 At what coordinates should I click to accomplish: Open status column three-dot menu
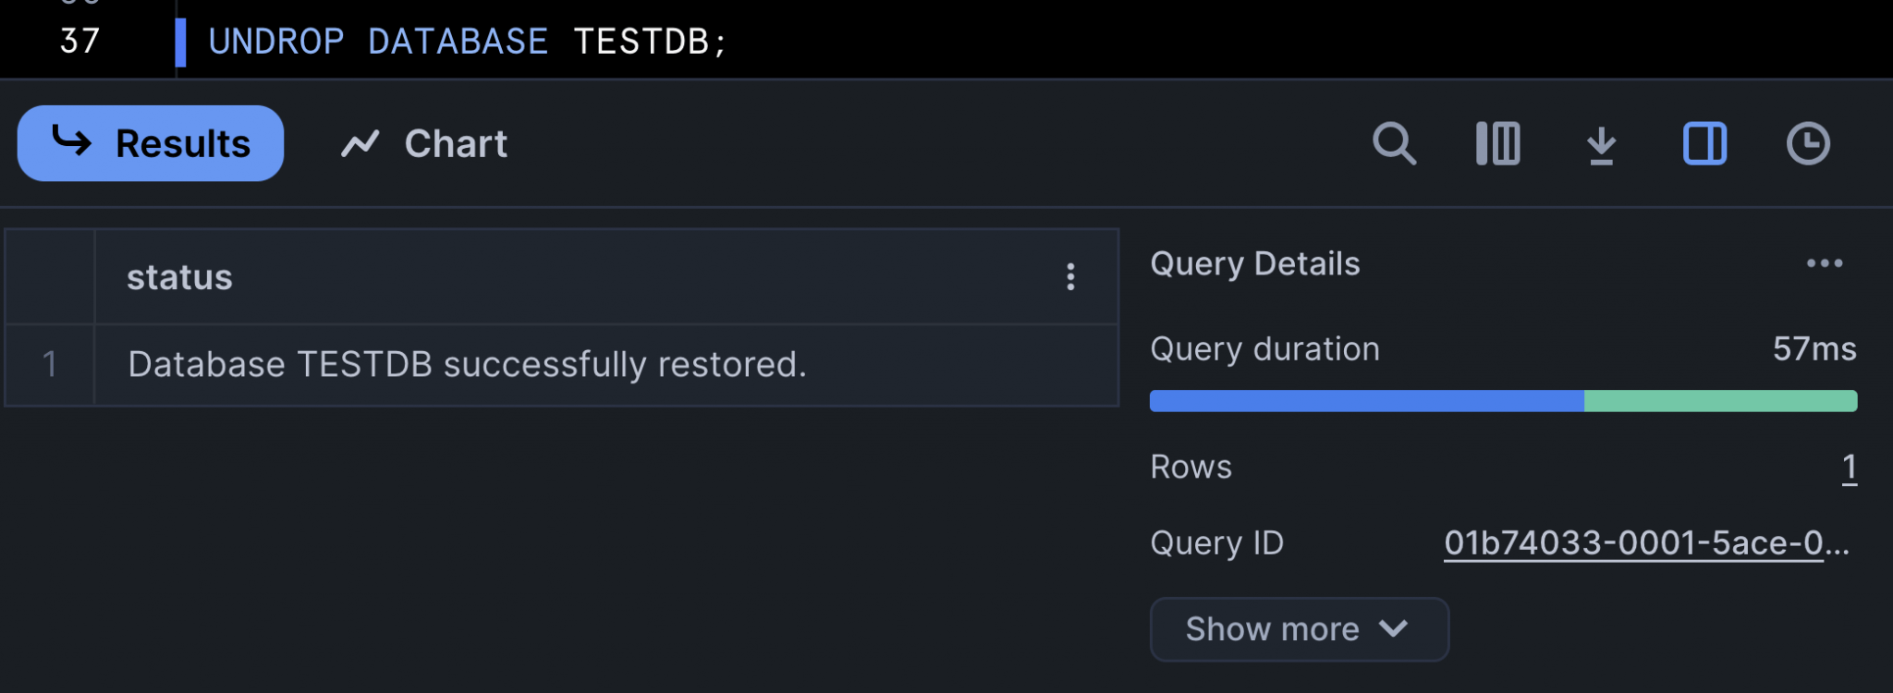[1070, 276]
